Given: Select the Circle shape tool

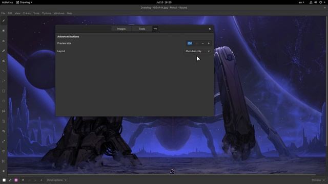Looking at the screenshot, I should pyautogui.click(x=4, y=101).
